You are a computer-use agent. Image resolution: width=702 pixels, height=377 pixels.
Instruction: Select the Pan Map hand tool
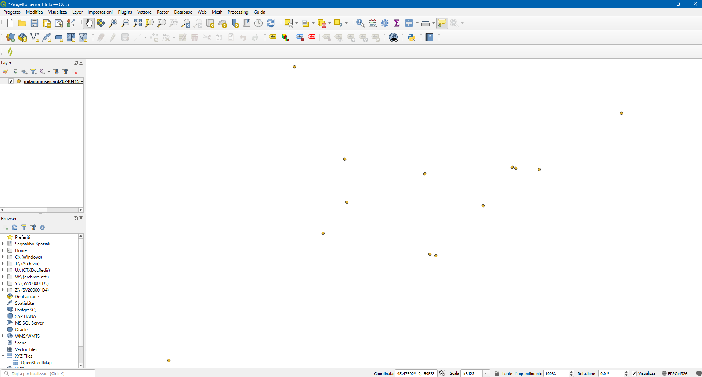click(88, 23)
